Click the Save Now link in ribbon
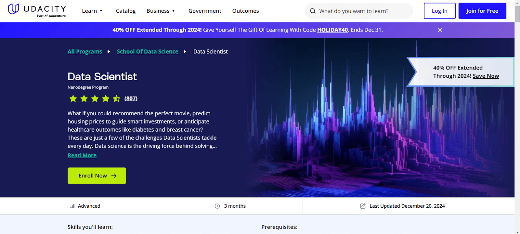This screenshot has height=234, width=520. coord(486,76)
